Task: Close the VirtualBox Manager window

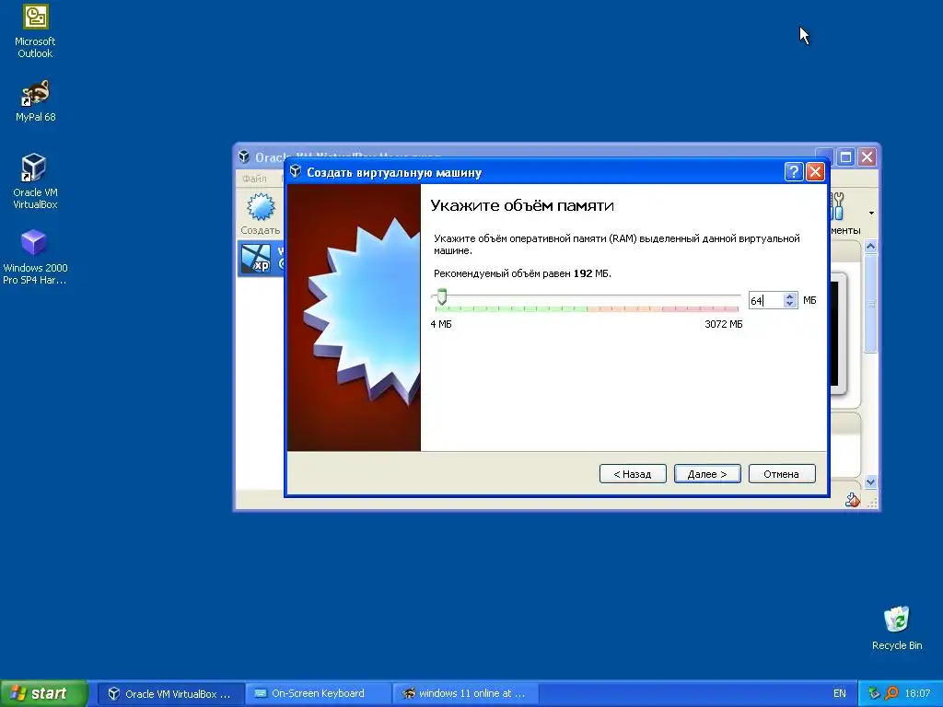Action: [x=867, y=156]
